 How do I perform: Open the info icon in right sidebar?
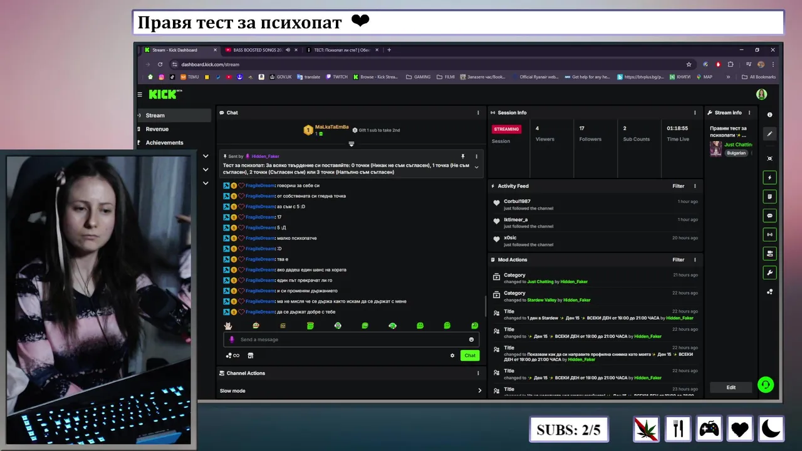click(770, 115)
